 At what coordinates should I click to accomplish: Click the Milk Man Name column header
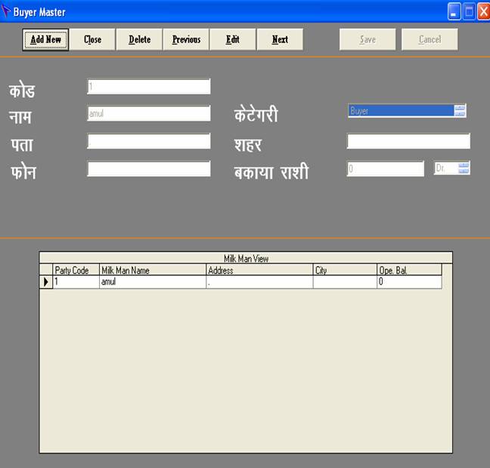click(x=152, y=270)
